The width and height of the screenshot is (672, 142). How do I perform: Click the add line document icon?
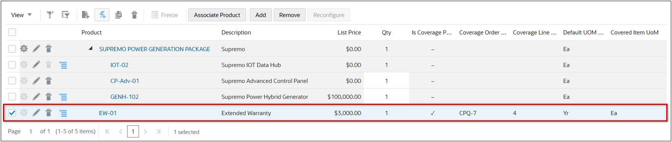click(x=85, y=15)
